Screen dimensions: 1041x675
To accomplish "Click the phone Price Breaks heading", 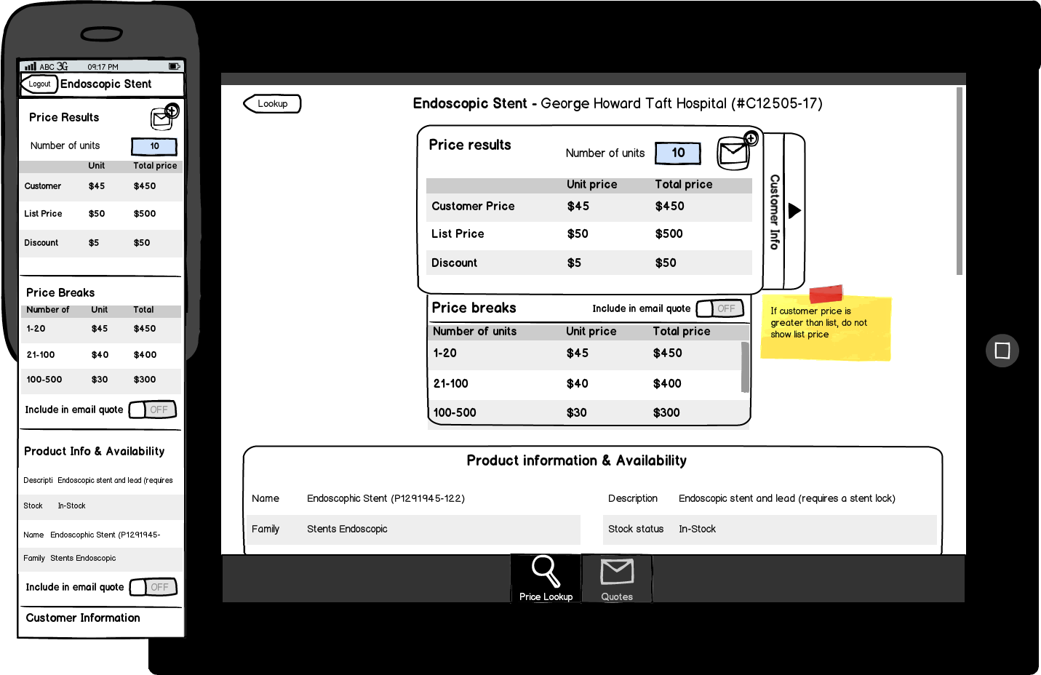I will 60,292.
